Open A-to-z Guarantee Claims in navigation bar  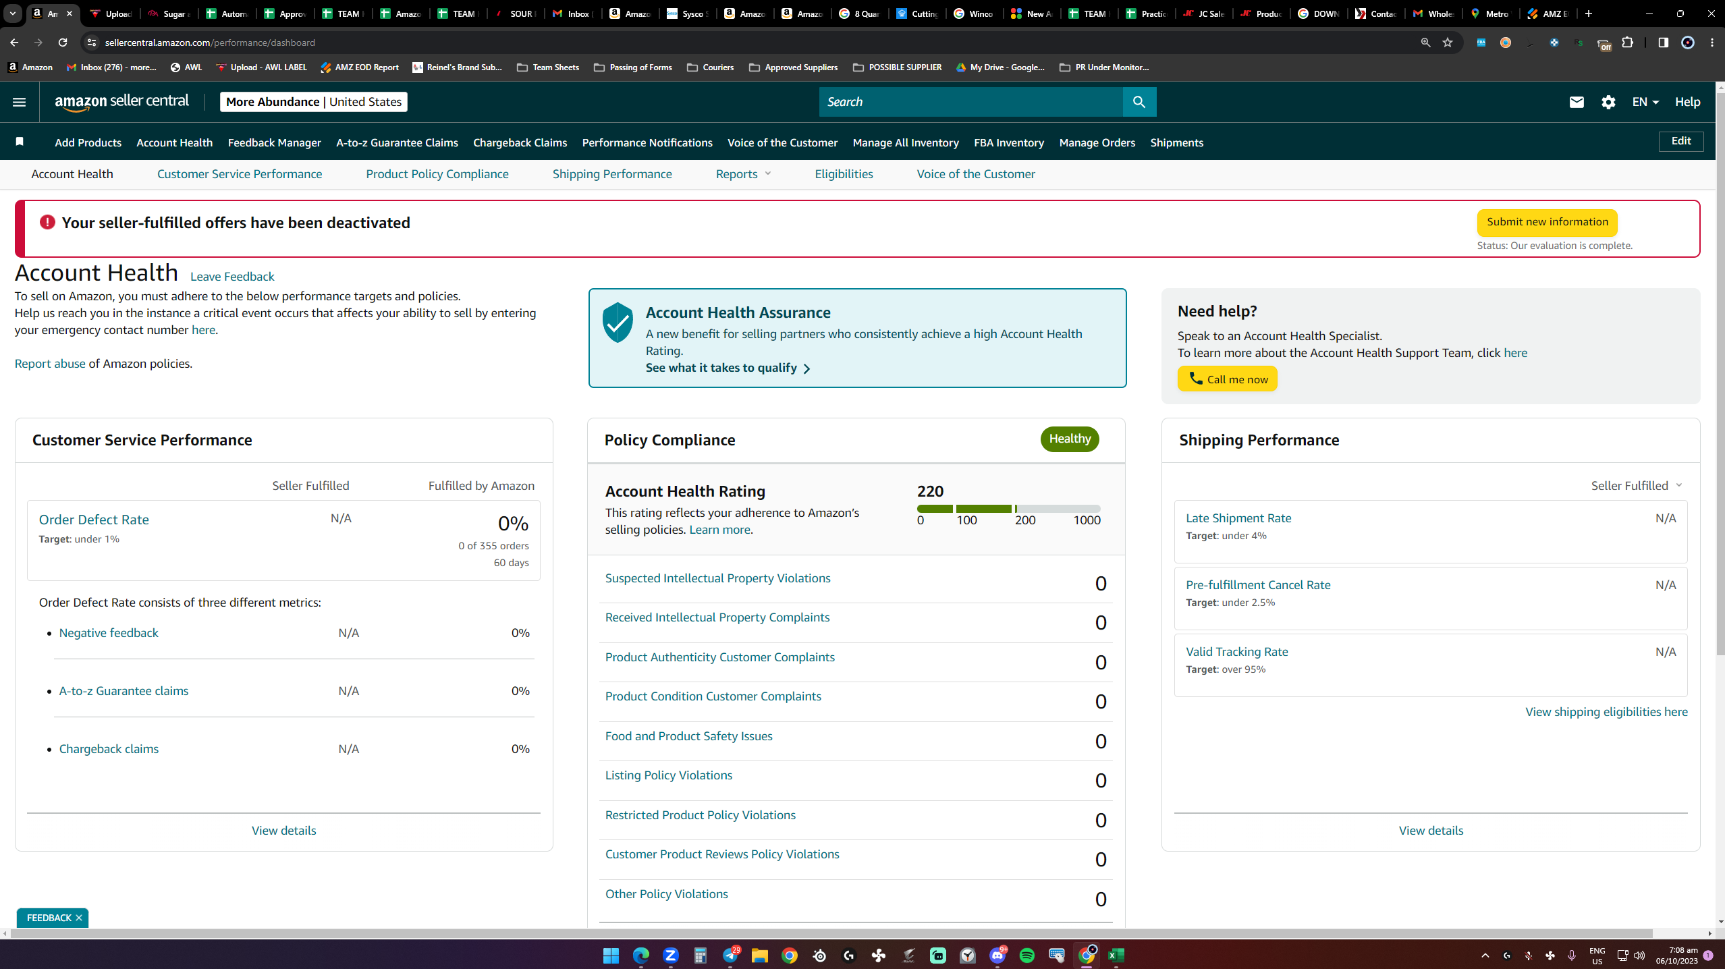click(x=397, y=142)
